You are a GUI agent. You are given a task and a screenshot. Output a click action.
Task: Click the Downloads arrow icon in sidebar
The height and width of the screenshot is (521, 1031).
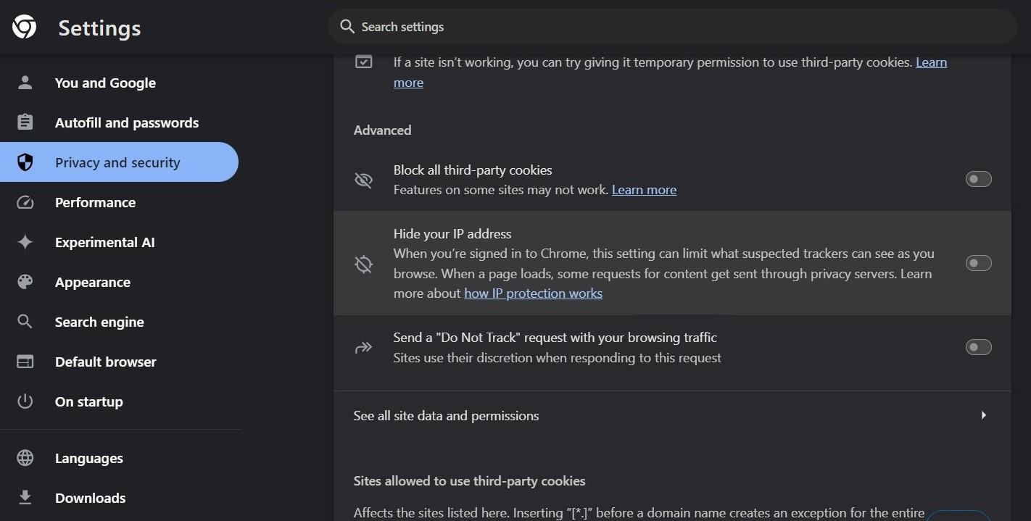(x=25, y=498)
